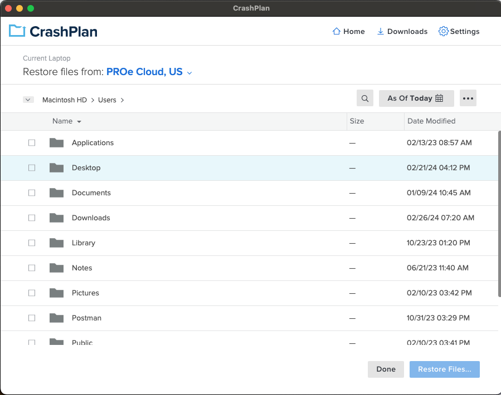Open the Postman folder row
This screenshot has width=501, height=395.
pyautogui.click(x=86, y=318)
